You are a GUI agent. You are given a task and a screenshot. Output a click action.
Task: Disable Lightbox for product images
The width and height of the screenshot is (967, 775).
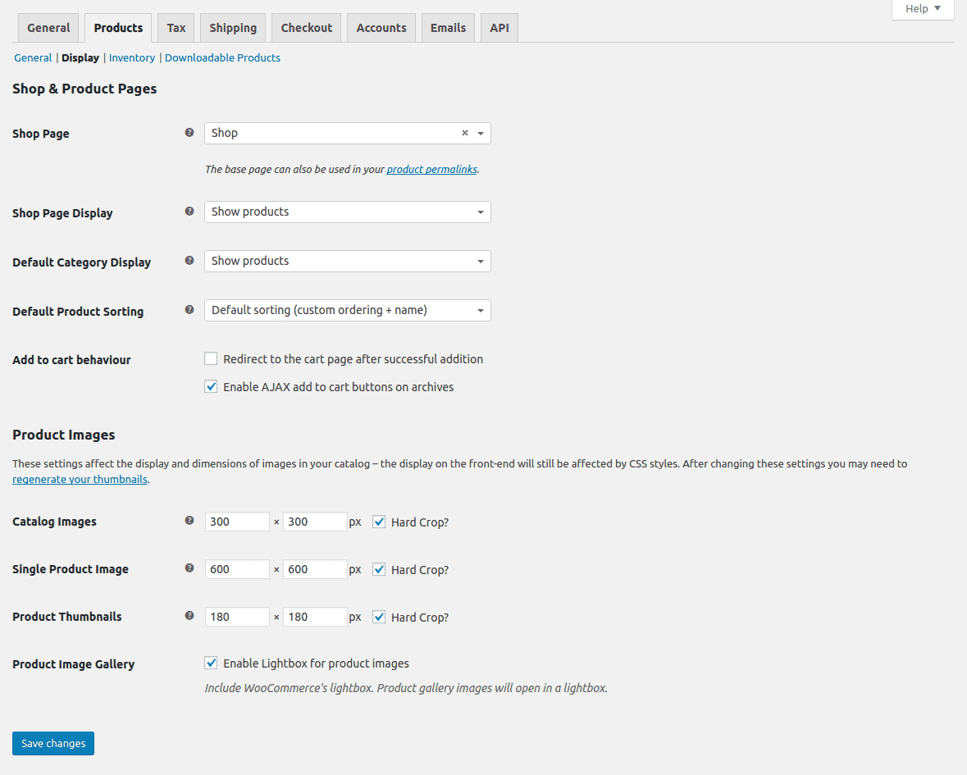(x=211, y=663)
